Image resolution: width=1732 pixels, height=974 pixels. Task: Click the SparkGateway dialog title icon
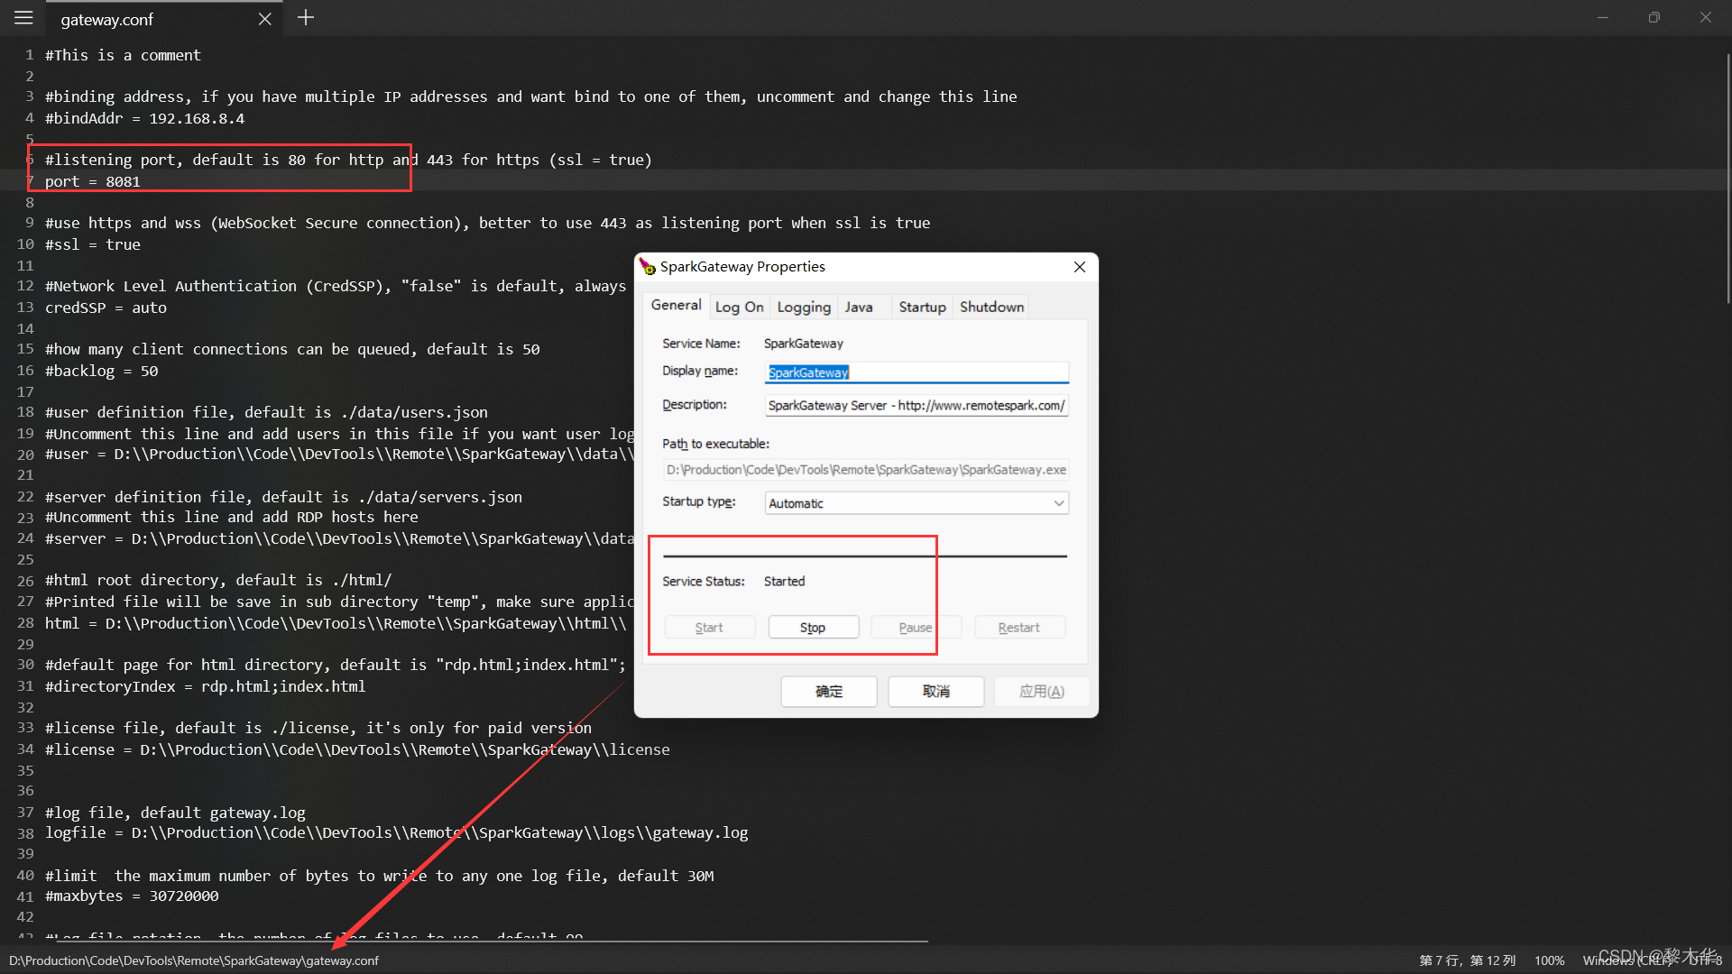[x=647, y=266]
